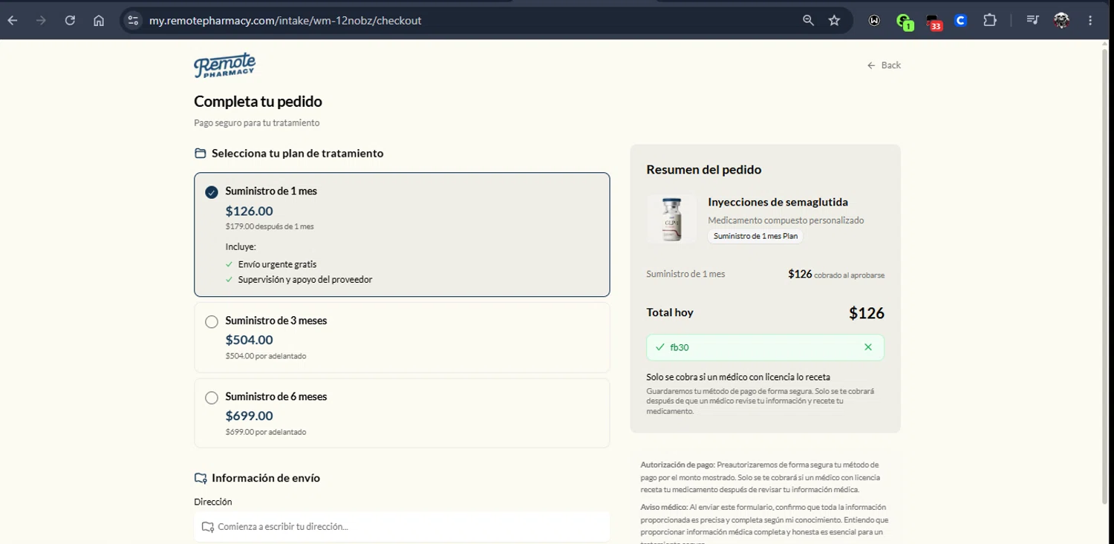Viewport: 1114px width, 544px height.
Task: Click $179.00 después de 1 mes text
Action: point(270,226)
